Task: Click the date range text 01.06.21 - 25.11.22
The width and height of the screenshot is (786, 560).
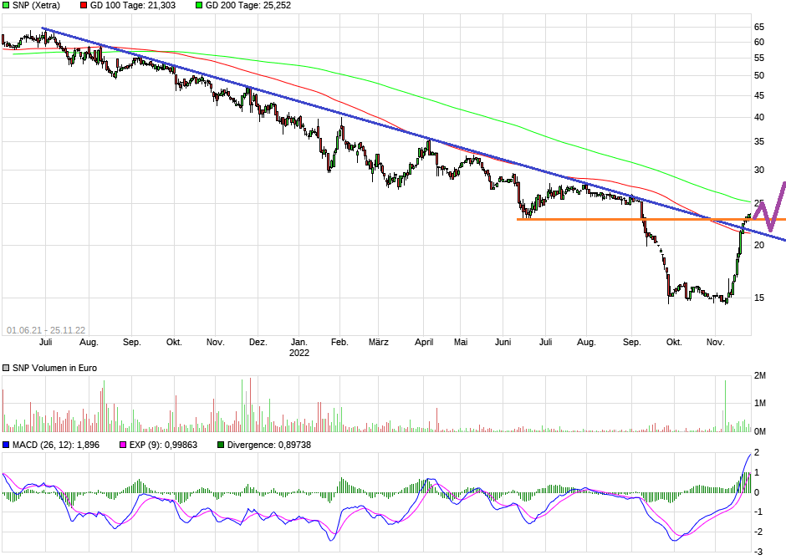Action: pyautogui.click(x=46, y=330)
